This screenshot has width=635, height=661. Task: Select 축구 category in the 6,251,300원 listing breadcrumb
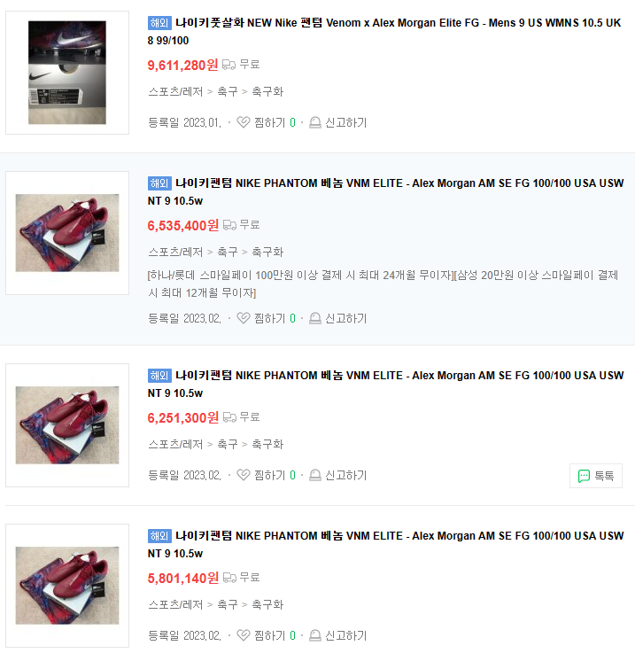coord(228,444)
